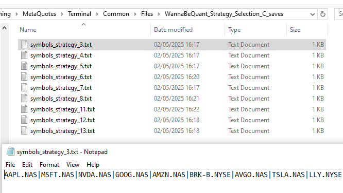This screenshot has height=193, width=343.
Task: Open the Help menu in Notepad
Action: click(93, 165)
